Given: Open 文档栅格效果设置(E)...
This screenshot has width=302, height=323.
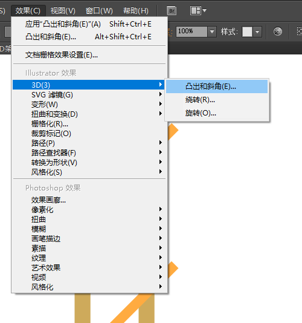Looking at the screenshot, I should point(89,55).
